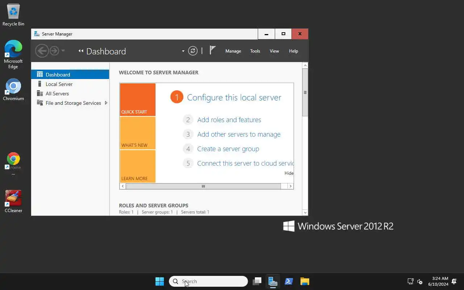This screenshot has width=464, height=290.
Task: Click the dashboard scroll-up arrow
Action: pyautogui.click(x=305, y=66)
